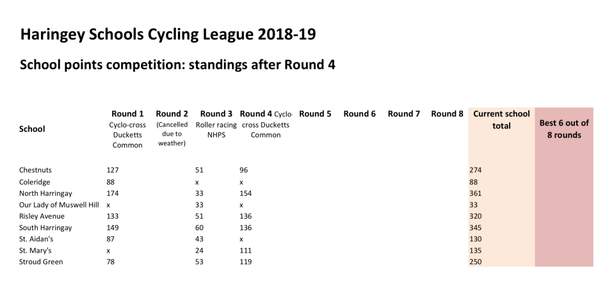Select the Best 6 out of 8 rounds header

564,129
